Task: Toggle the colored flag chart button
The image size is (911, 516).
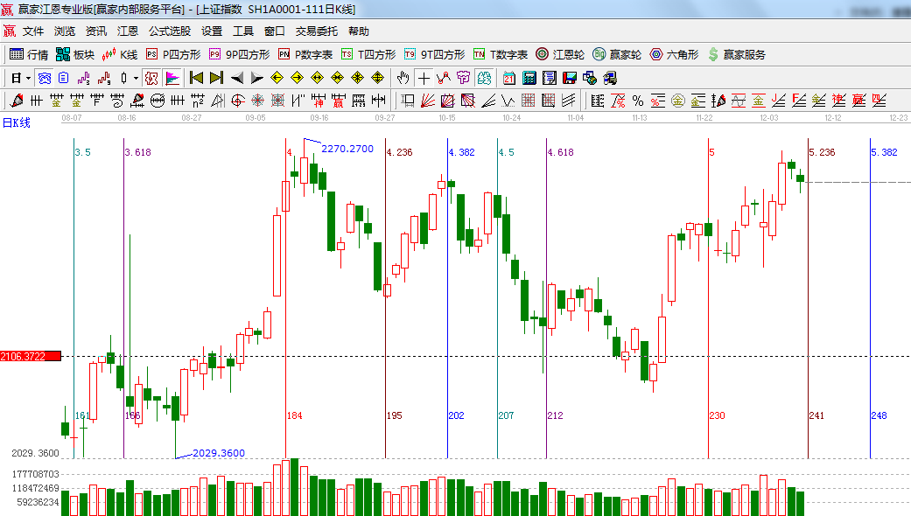Action: [x=172, y=78]
